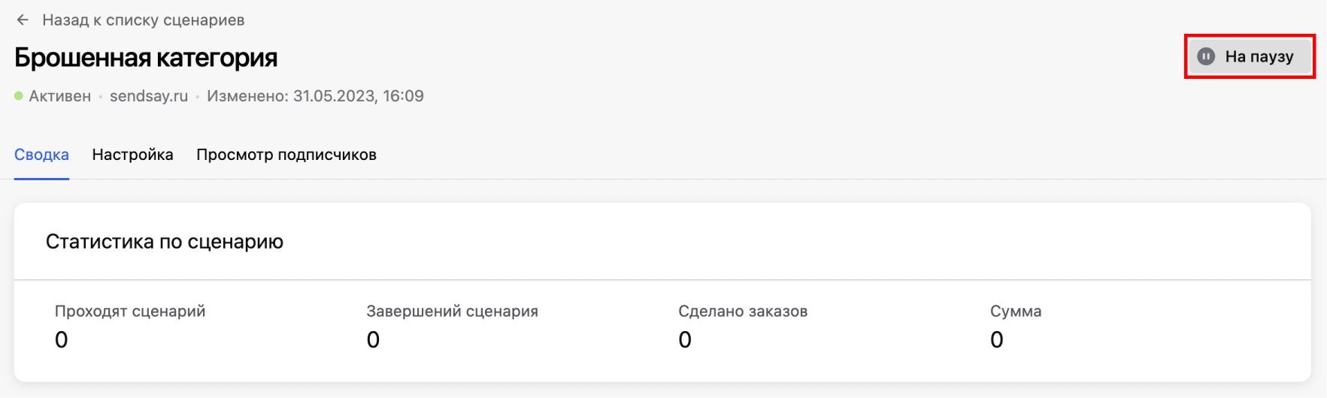Pause scenario with 'На паузу' button
The image size is (1327, 398).
click(x=1250, y=56)
